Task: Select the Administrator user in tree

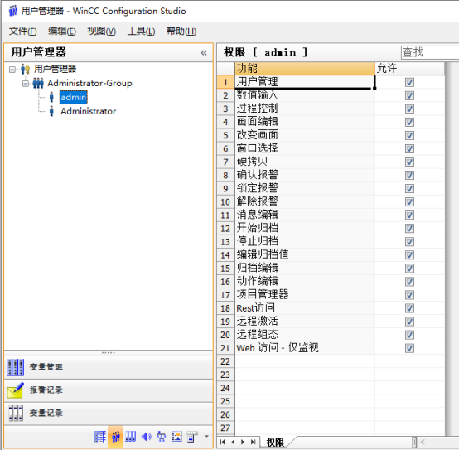Action: pyautogui.click(x=89, y=111)
